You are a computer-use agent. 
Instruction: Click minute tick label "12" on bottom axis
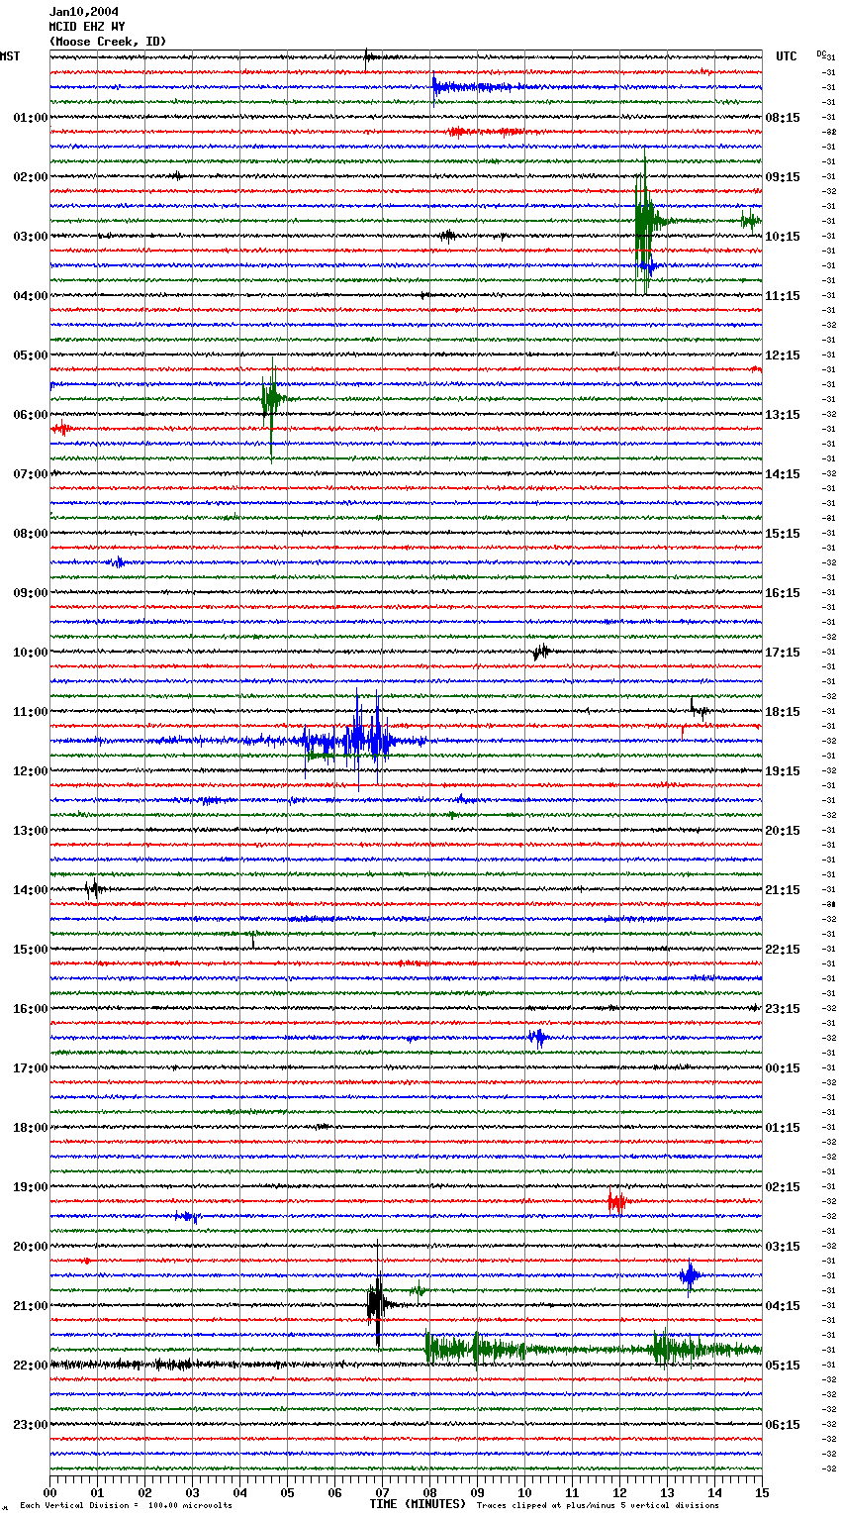tap(619, 1491)
